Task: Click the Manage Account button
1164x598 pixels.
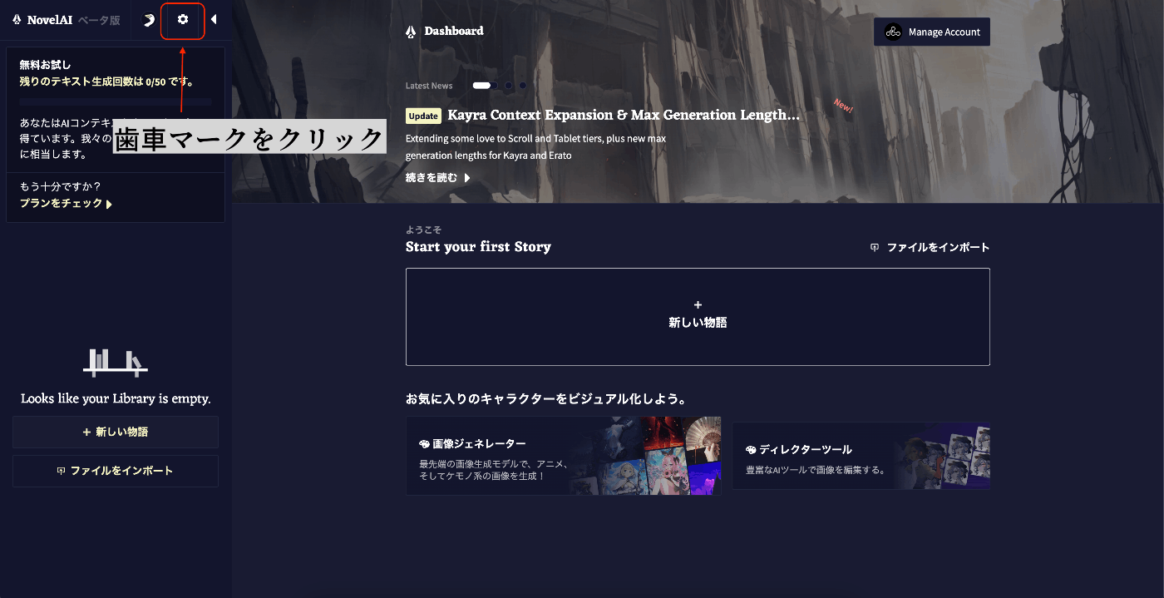Action: tap(932, 32)
